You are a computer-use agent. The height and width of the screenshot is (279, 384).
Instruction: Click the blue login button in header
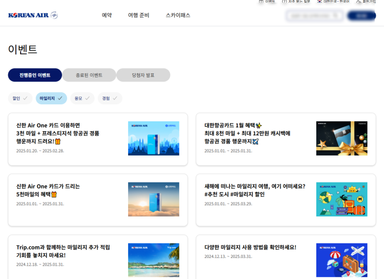coord(361,16)
